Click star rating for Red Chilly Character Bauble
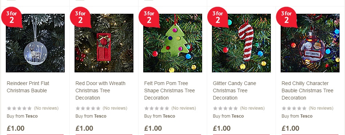This screenshot has width=345, height=135. click(294, 108)
